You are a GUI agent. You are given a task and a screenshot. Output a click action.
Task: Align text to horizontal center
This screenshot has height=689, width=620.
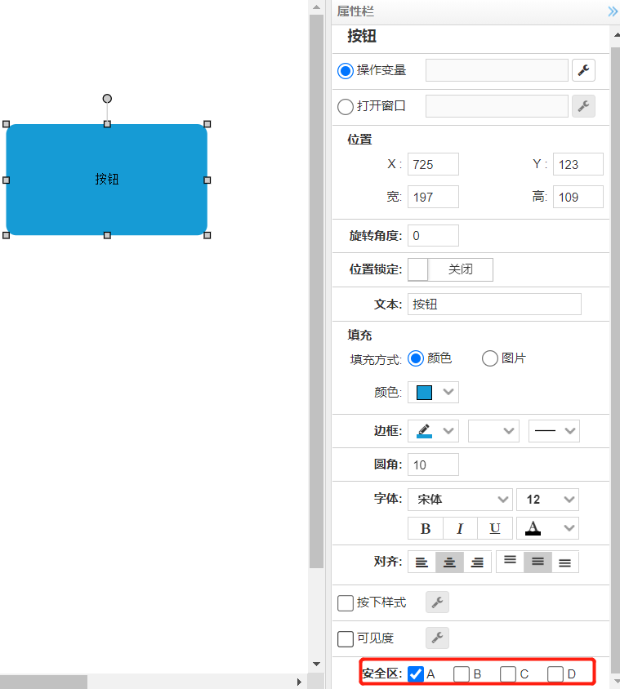point(449,562)
